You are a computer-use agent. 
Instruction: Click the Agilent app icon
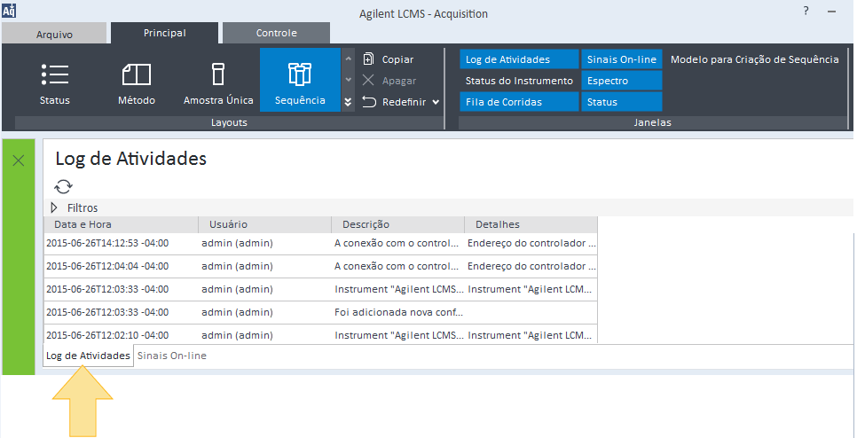pos(9,10)
